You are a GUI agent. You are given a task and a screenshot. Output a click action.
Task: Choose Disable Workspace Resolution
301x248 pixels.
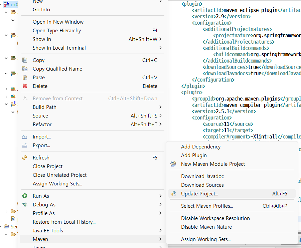click(x=215, y=218)
